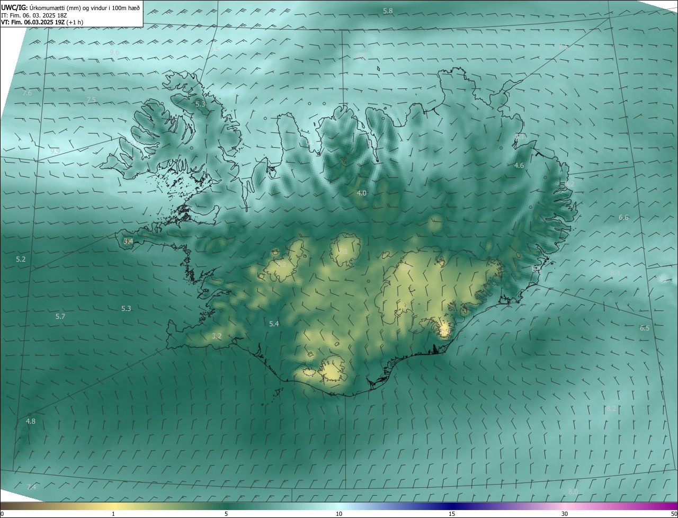This screenshot has height=518, width=678.
Task: Click the map value "4.8"
Action: pos(31,422)
